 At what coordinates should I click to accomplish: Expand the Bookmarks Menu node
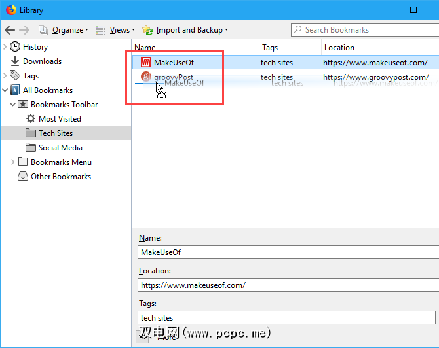[x=12, y=162]
